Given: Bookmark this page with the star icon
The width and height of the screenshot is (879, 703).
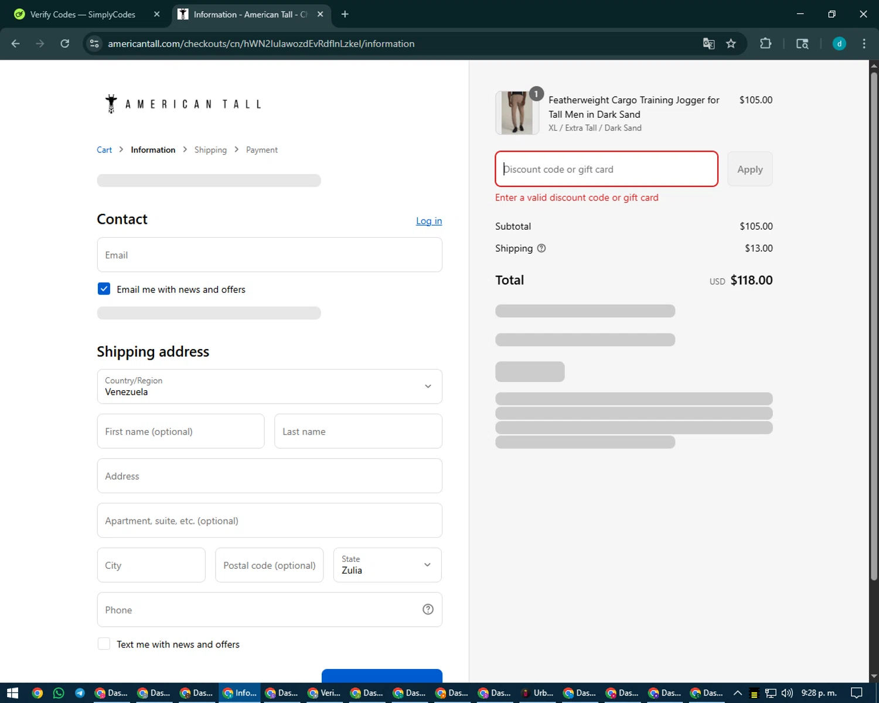Looking at the screenshot, I should pos(731,43).
